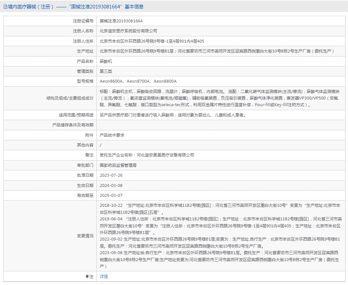
Task: Select the 生产地址 value text
Action: (217, 51)
